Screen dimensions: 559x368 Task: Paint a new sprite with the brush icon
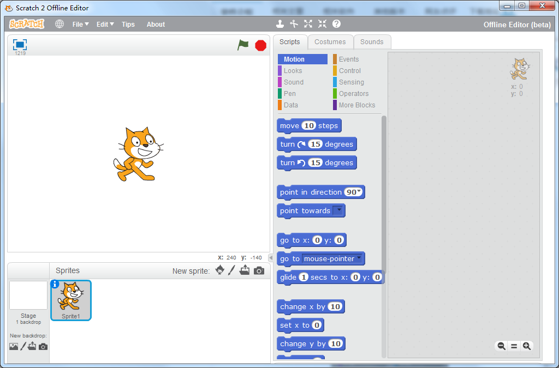pos(231,270)
